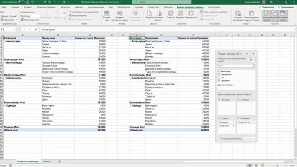Image resolution: width=297 pixels, height=167 pixels.
Task: Add a new sheet with plus icon
Action: click(59, 161)
